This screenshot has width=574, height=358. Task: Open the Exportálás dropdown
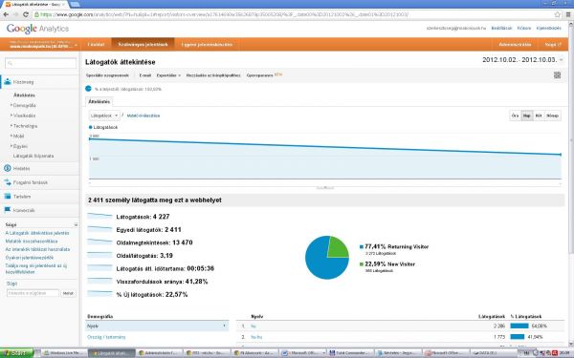[x=168, y=75]
